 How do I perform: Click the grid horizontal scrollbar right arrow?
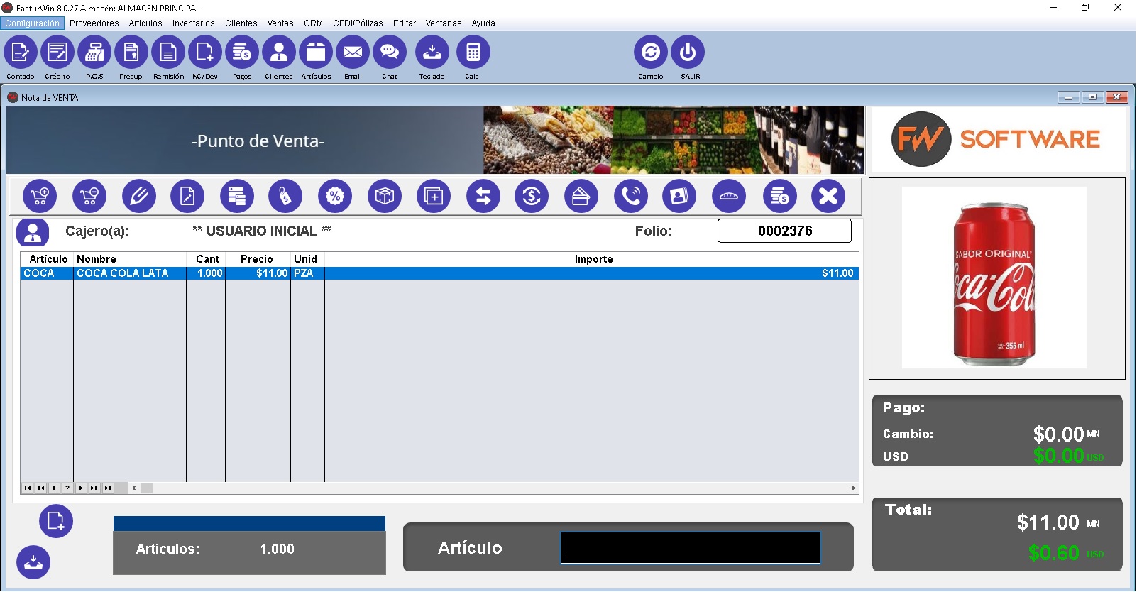pos(853,488)
